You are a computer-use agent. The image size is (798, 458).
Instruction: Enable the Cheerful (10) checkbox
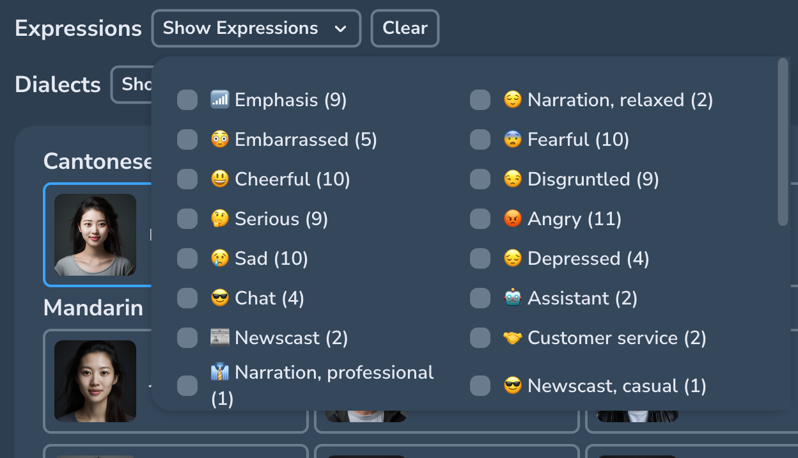point(187,179)
